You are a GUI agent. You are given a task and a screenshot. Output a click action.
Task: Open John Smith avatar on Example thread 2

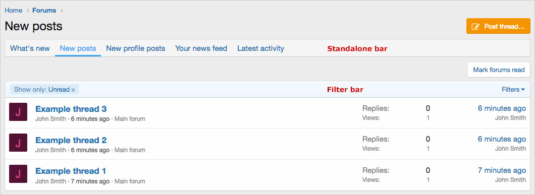[x=18, y=143]
